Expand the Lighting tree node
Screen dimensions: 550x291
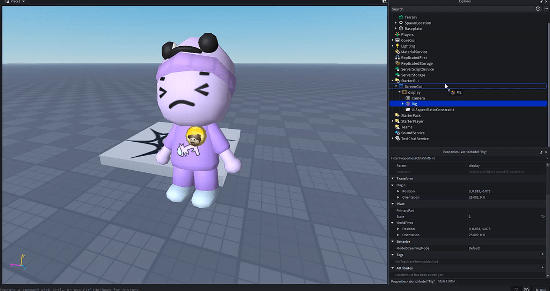(x=393, y=46)
